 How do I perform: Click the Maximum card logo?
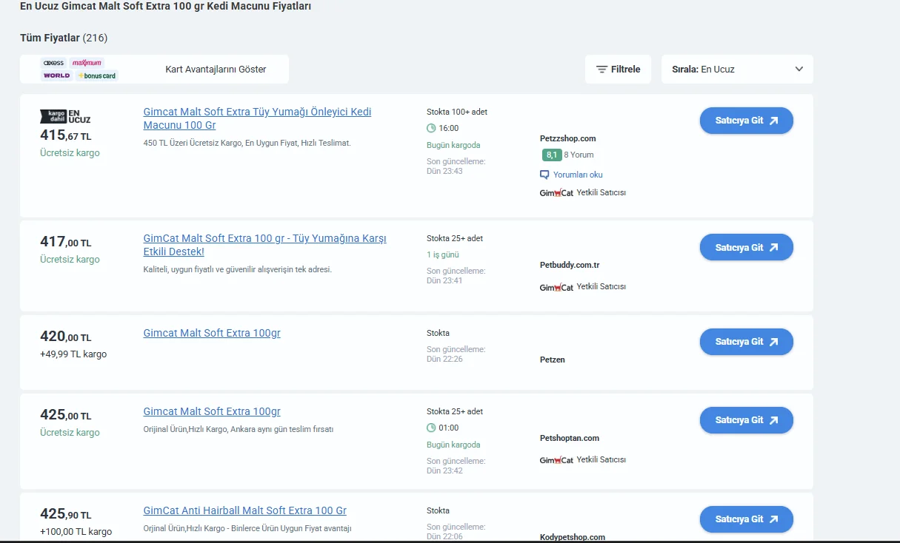click(x=87, y=63)
